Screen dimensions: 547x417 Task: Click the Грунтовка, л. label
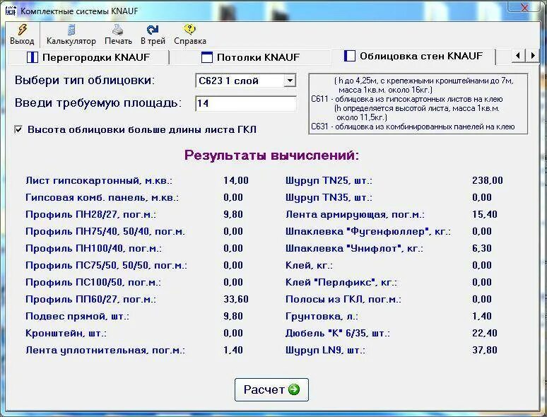coord(322,316)
